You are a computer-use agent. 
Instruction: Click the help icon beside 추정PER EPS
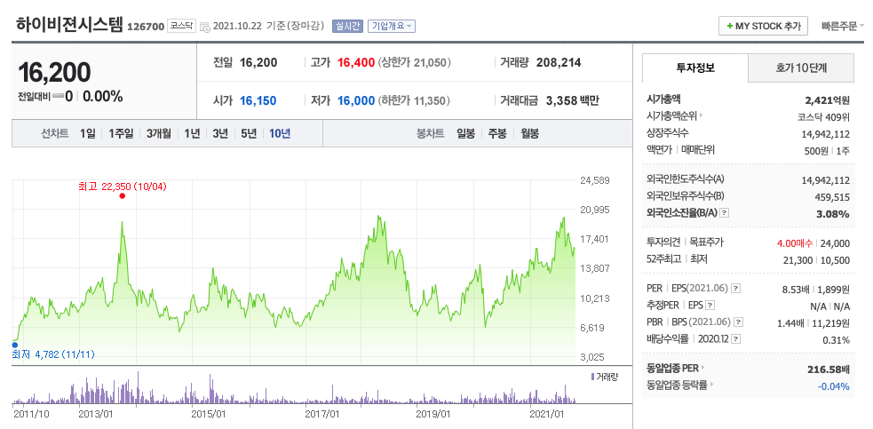[x=710, y=306]
